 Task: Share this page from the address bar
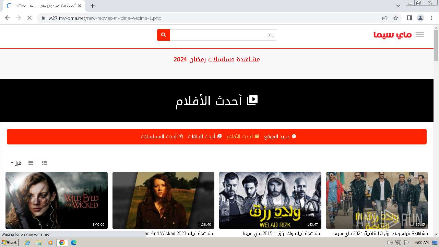(x=385, y=18)
